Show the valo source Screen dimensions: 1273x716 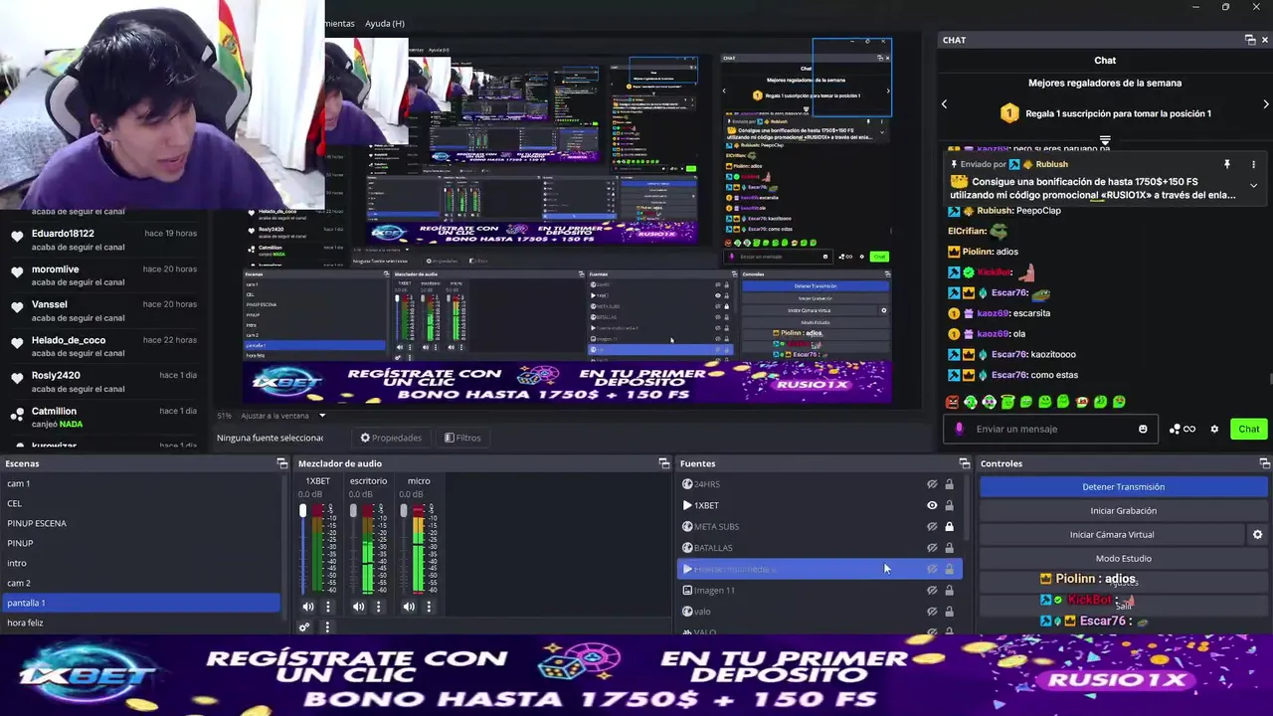point(932,611)
